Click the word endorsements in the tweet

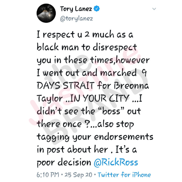tap(124, 136)
